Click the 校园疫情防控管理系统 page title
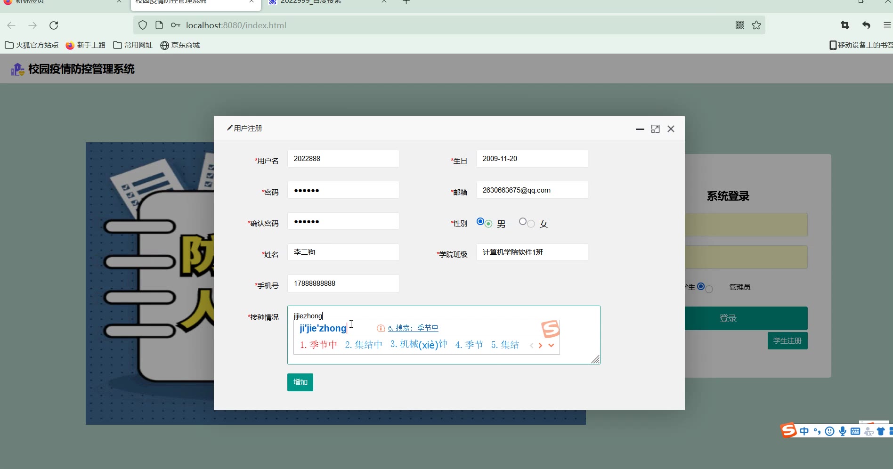The width and height of the screenshot is (893, 469). (x=81, y=69)
